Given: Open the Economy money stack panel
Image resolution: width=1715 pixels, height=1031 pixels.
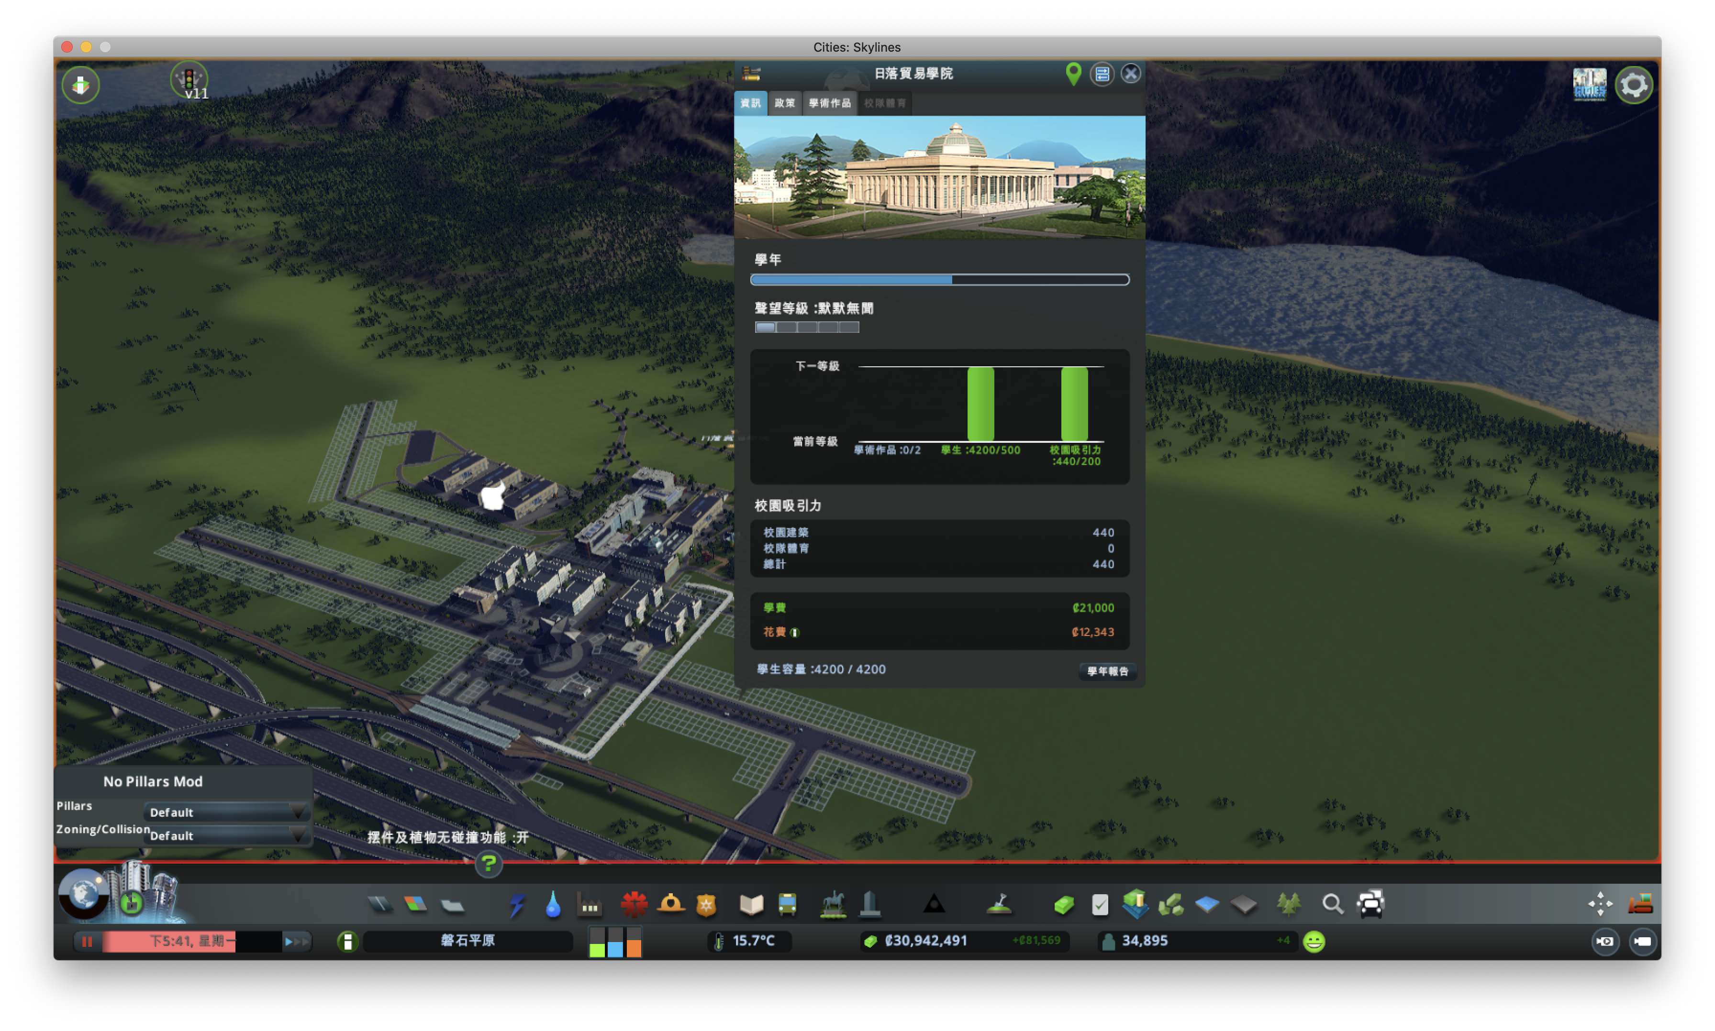Looking at the screenshot, I should pos(1064,905).
